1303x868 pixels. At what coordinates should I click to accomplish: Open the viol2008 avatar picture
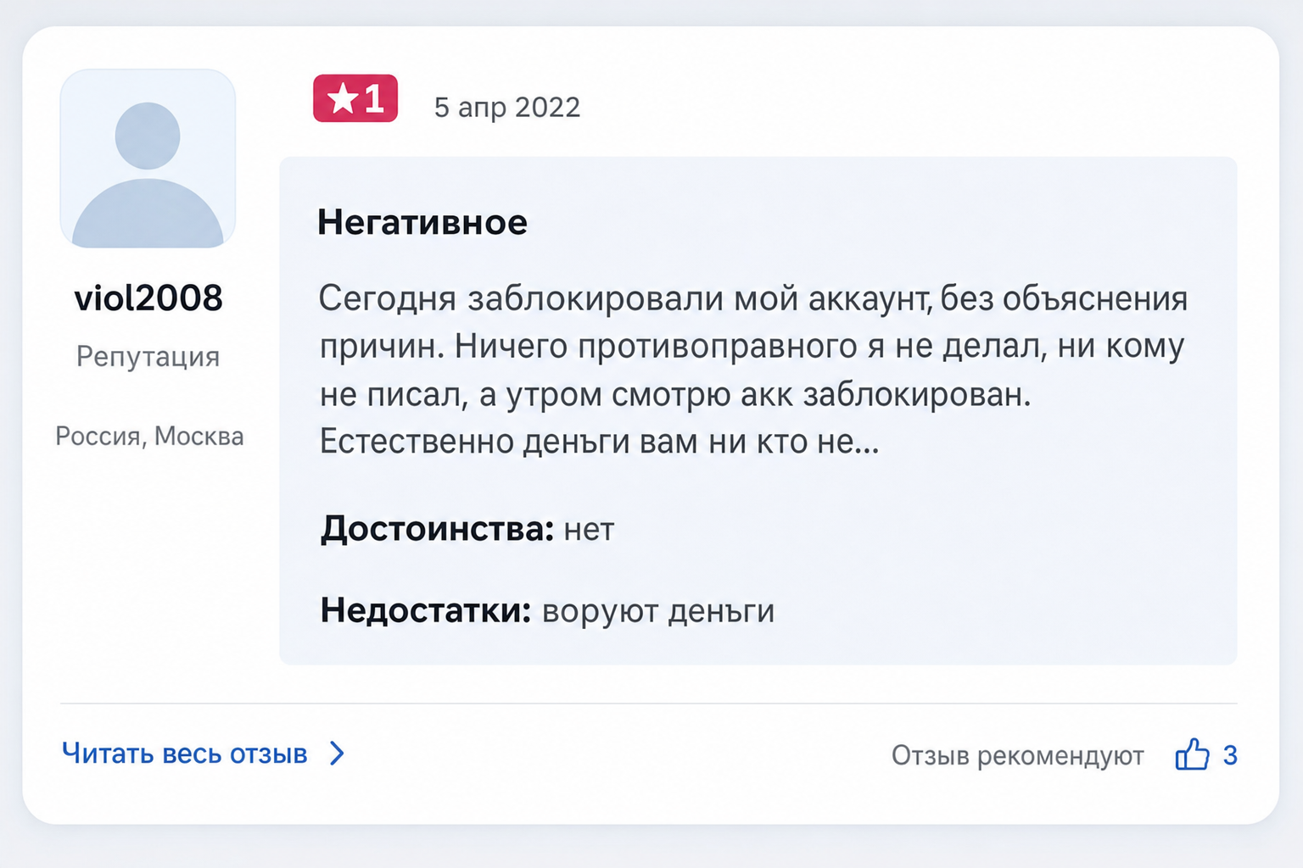pyautogui.click(x=148, y=159)
